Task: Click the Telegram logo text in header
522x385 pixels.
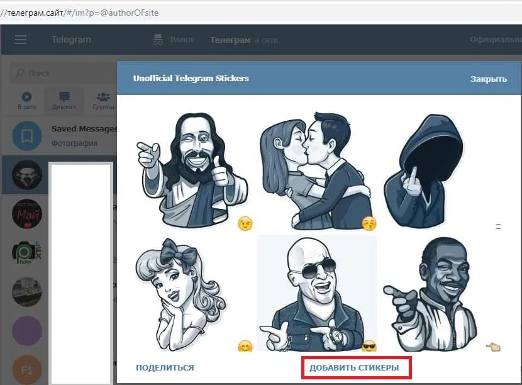Action: 71,40
